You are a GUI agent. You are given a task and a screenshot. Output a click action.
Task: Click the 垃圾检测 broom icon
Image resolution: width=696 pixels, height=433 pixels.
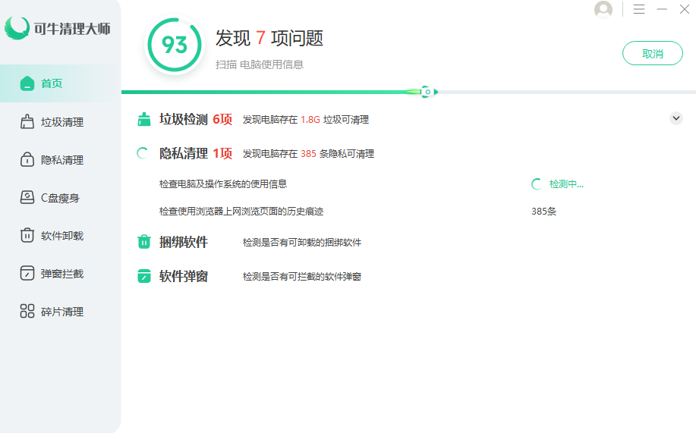click(144, 119)
